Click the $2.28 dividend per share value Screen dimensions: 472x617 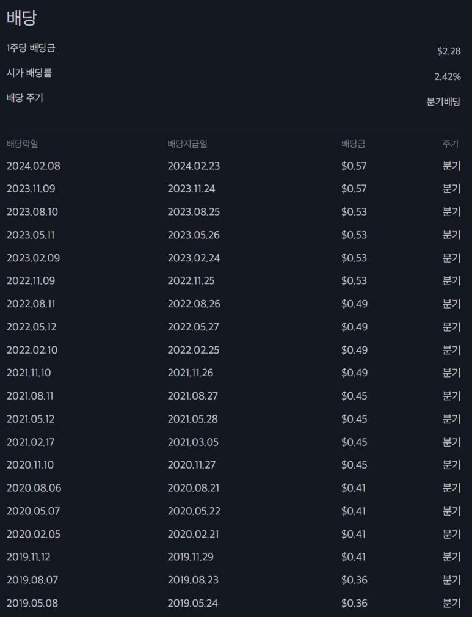click(x=449, y=51)
